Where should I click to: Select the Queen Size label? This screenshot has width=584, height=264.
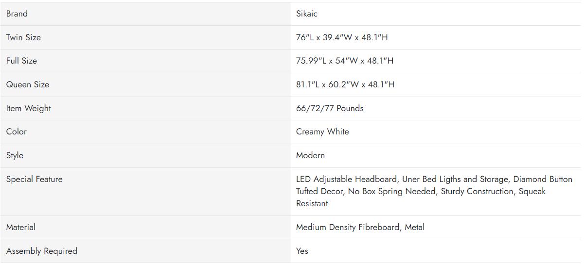point(28,84)
